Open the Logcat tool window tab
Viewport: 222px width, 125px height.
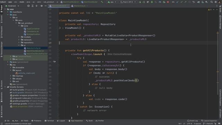61,121
